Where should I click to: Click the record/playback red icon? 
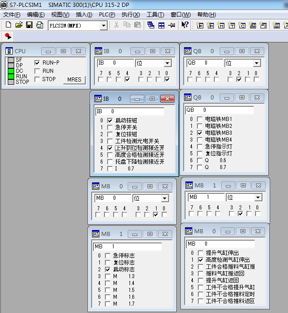click(8, 36)
